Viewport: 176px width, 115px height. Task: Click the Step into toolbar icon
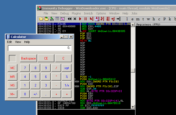[91, 19]
